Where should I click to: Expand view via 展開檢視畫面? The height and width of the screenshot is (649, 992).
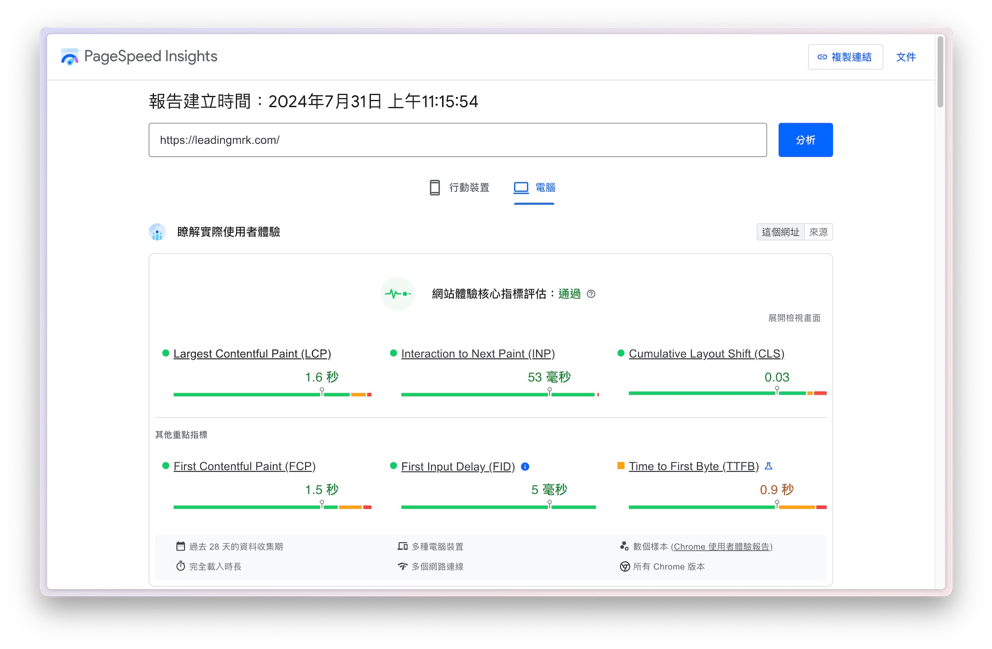pyautogui.click(x=794, y=318)
